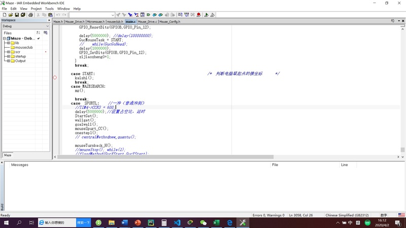The width and height of the screenshot is (406, 228).
Task: Toggle a bookmark with the green bookmark icon
Action: point(149,15)
